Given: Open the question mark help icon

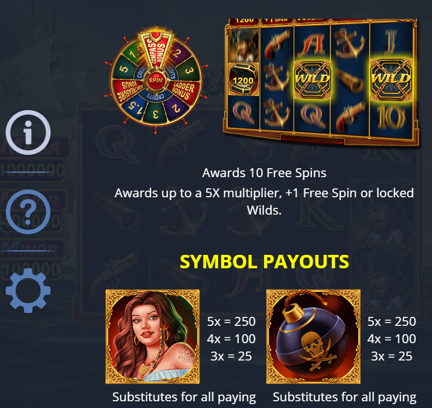Looking at the screenshot, I should (x=28, y=212).
